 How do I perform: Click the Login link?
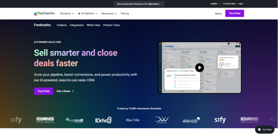240,4
